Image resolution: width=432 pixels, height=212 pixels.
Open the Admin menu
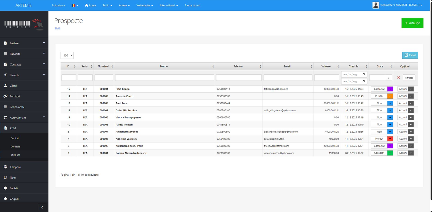point(124,5)
